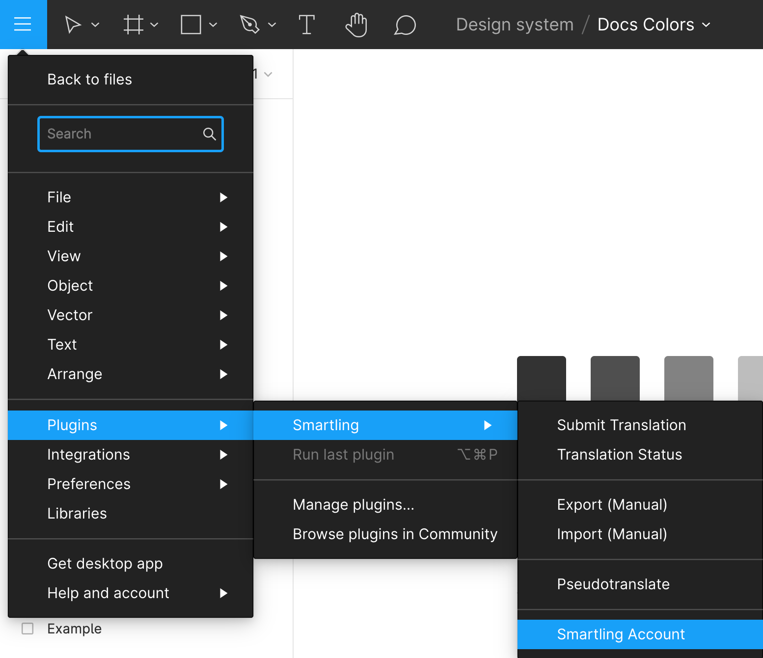This screenshot has width=763, height=658.
Task: Check the Example layer checkbox
Action: tap(28, 628)
